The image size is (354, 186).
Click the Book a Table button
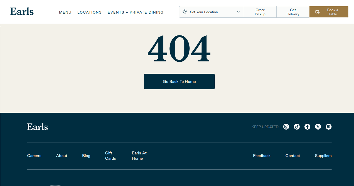point(329,12)
